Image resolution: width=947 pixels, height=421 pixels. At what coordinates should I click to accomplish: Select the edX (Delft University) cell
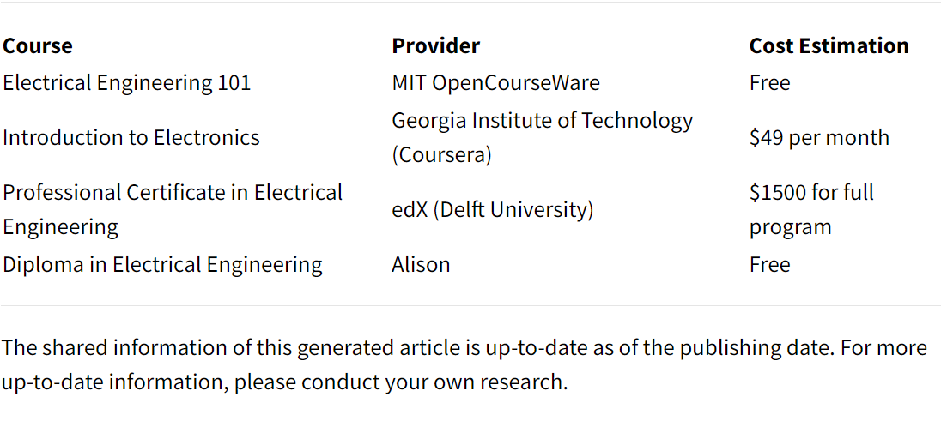click(x=492, y=210)
